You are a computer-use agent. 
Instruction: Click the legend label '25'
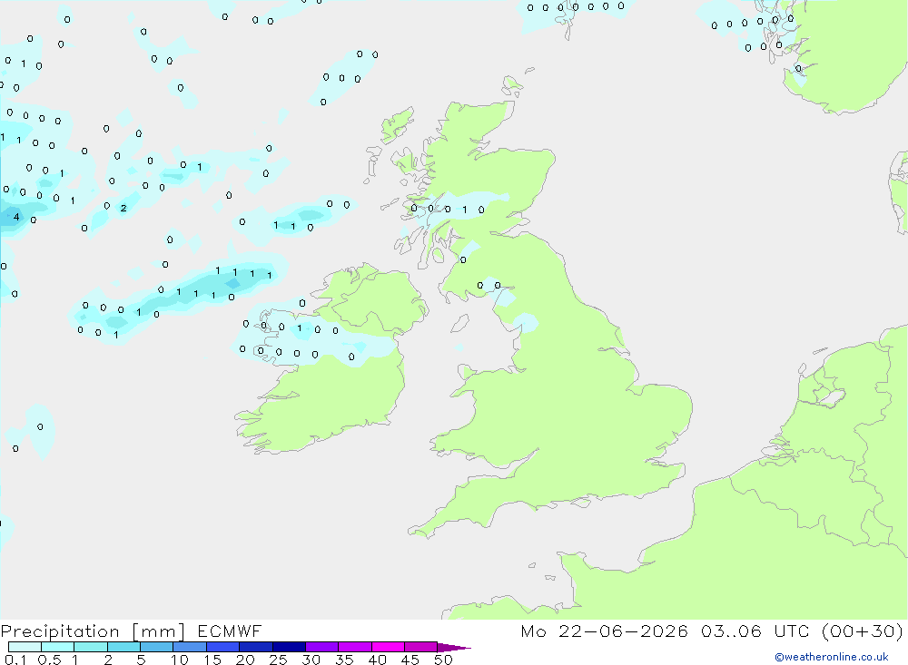(x=279, y=660)
